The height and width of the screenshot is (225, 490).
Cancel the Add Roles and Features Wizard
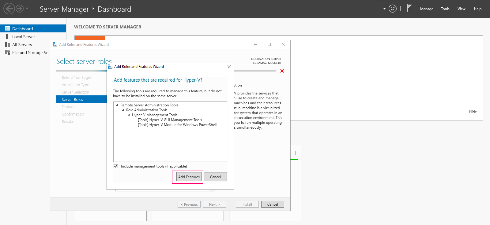(x=273, y=204)
